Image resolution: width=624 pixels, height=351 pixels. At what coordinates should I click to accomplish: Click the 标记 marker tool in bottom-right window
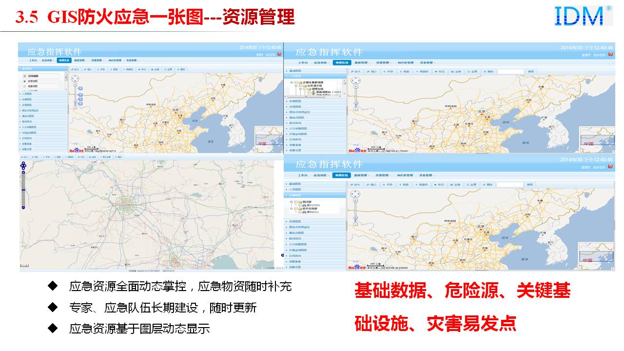(x=439, y=185)
